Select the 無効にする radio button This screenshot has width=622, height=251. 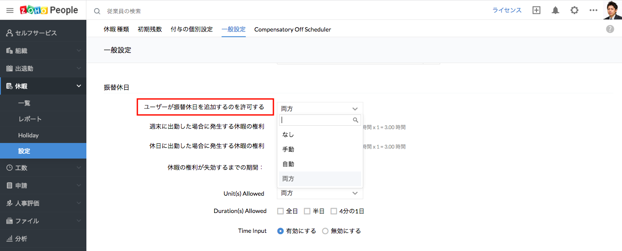pyautogui.click(x=325, y=231)
